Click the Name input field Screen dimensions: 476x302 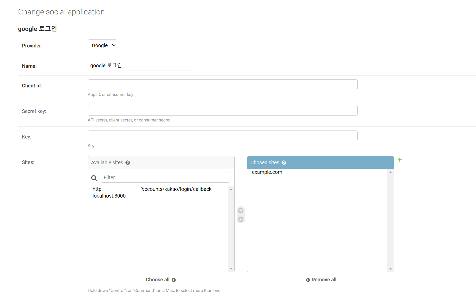click(140, 65)
